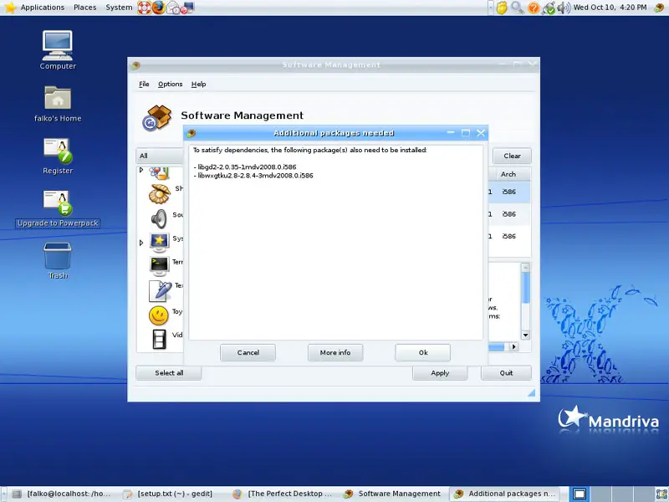This screenshot has height=502, width=669.
Task: Open the Computer desktop icon
Action: tap(58, 50)
